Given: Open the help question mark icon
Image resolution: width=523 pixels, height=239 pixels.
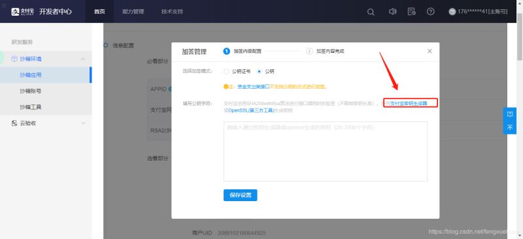Looking at the screenshot, I should pos(430,12).
